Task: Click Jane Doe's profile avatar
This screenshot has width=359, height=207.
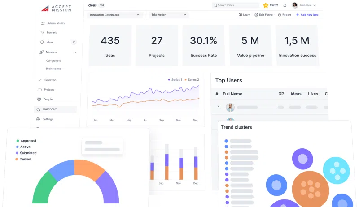Action: [295, 5]
